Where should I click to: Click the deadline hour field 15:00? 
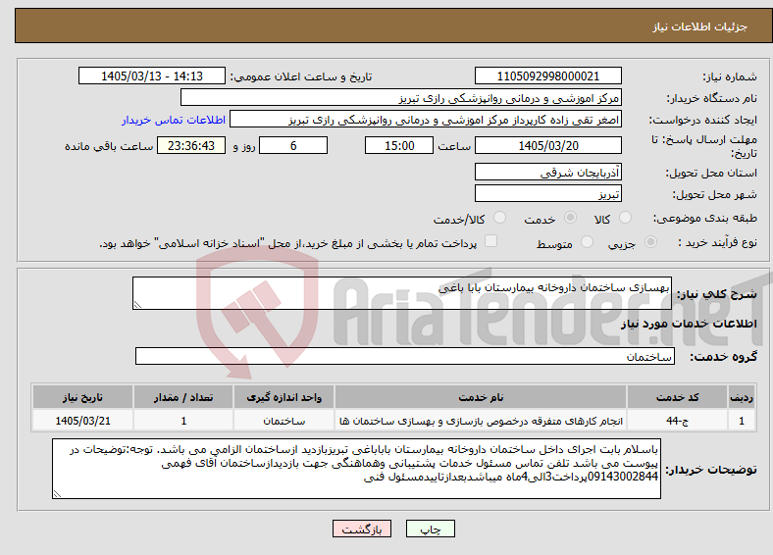[399, 145]
